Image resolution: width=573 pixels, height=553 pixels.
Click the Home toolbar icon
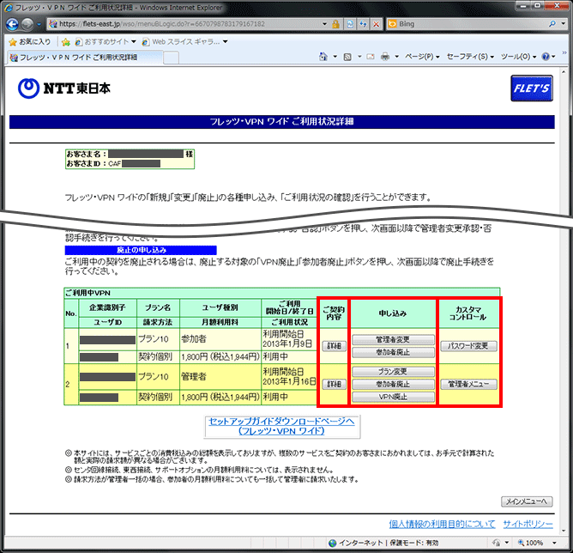[323, 57]
